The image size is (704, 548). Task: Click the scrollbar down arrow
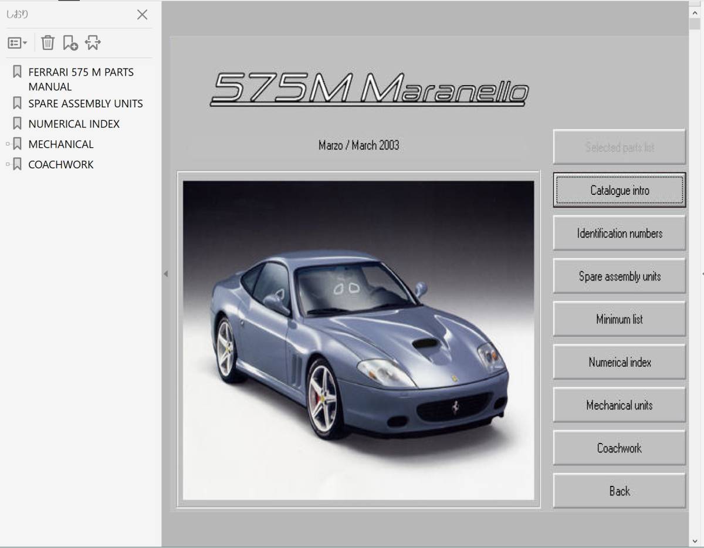[695, 541]
